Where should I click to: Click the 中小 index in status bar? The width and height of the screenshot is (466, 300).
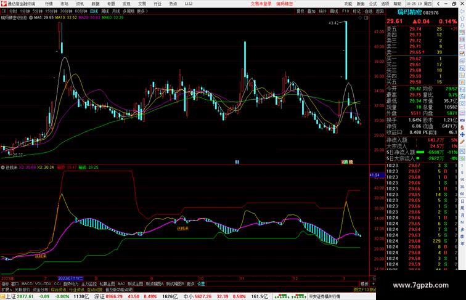point(189,296)
